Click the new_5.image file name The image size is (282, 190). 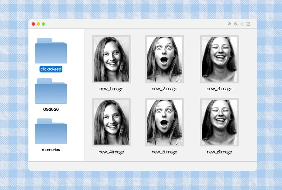point(164,152)
